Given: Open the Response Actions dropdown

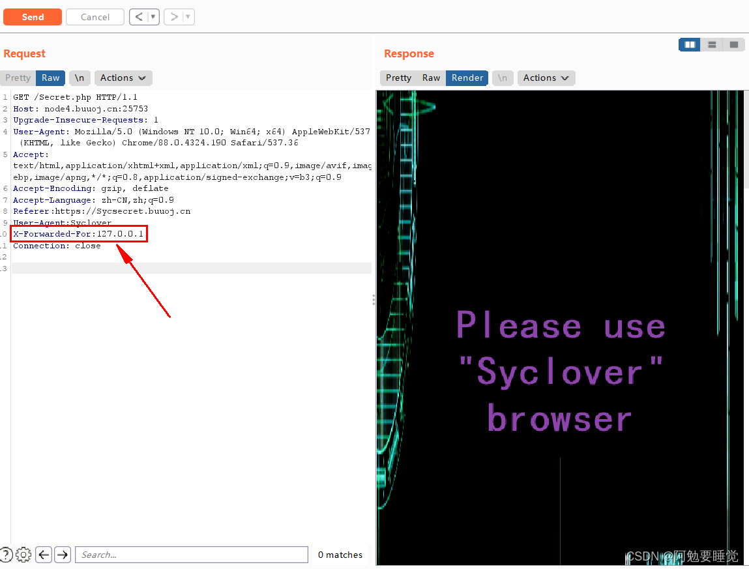Looking at the screenshot, I should click(x=546, y=78).
